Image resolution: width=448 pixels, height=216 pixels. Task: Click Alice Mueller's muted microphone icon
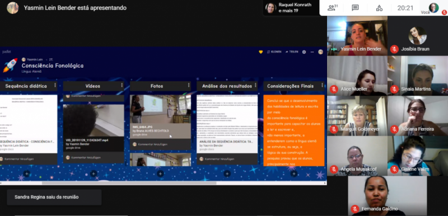tap(334, 89)
